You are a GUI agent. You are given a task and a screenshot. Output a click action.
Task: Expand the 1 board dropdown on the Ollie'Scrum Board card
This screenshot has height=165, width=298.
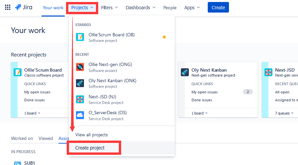(32, 113)
